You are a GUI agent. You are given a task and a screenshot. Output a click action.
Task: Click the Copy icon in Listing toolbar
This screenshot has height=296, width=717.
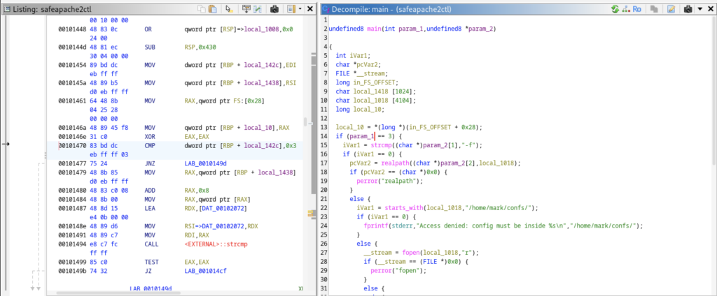pos(202,9)
